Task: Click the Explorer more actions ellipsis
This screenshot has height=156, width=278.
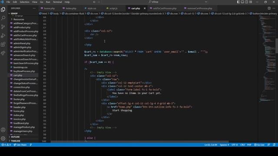Action: [x=34, y=8]
